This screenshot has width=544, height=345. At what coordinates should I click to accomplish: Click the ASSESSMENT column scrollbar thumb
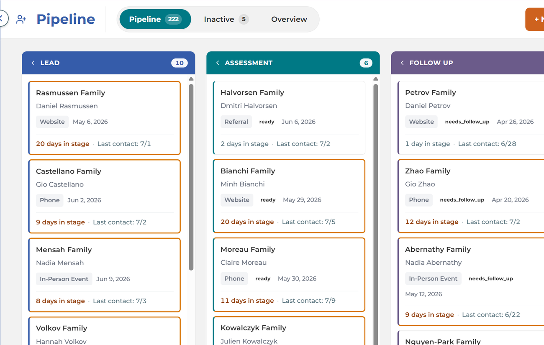tap(376, 214)
